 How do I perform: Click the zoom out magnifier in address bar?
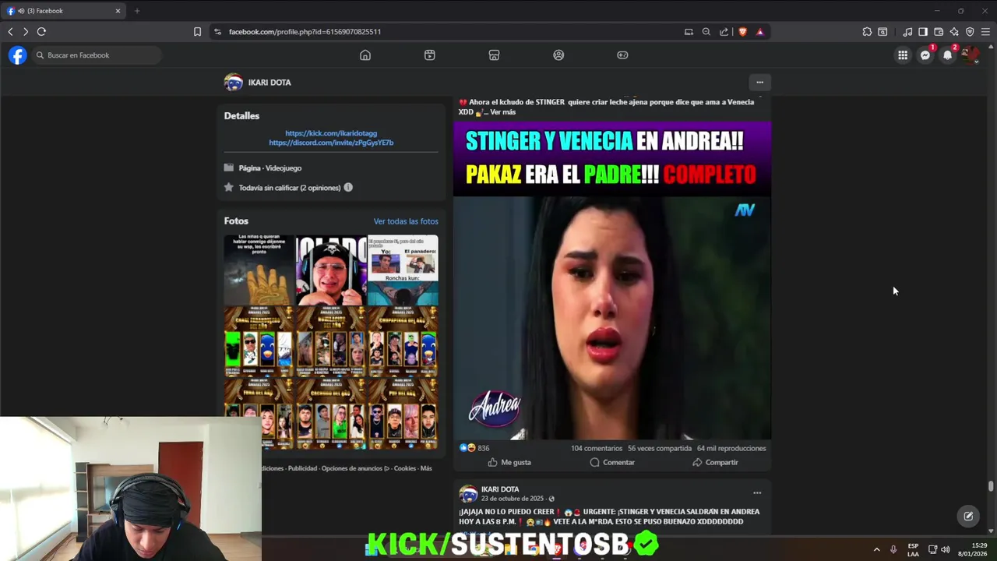point(706,32)
